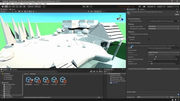Viewport: 180px width, 101px height.
Task: Open the Layers dropdown
Action: click(161, 6)
